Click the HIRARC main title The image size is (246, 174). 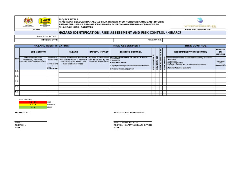click(120, 33)
